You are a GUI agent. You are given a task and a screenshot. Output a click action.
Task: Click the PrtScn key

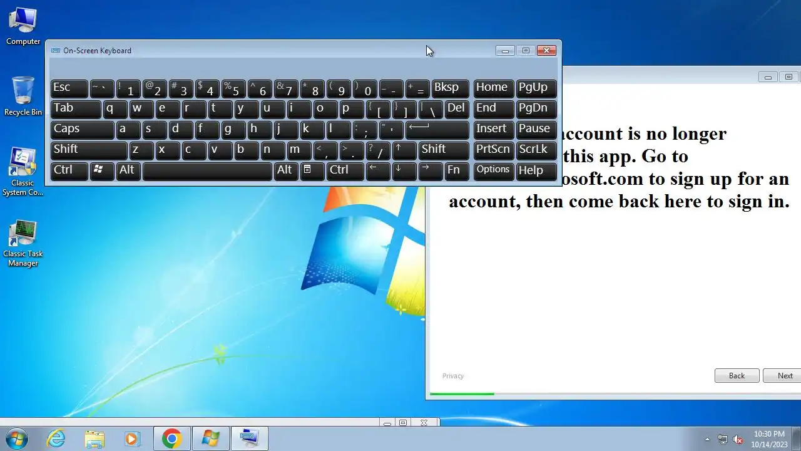[x=494, y=150]
